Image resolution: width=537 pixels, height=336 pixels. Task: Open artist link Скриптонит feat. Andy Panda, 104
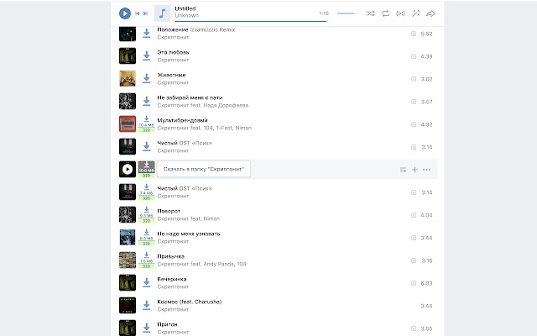[x=201, y=264]
